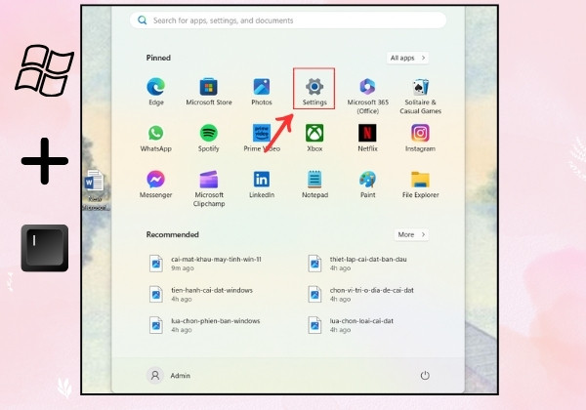Viewport: 586px width, 410px height.
Task: Launch Microsoft 365 (Office)
Action: tap(368, 96)
